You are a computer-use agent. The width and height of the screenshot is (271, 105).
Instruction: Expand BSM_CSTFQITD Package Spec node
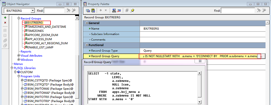point(22,80)
